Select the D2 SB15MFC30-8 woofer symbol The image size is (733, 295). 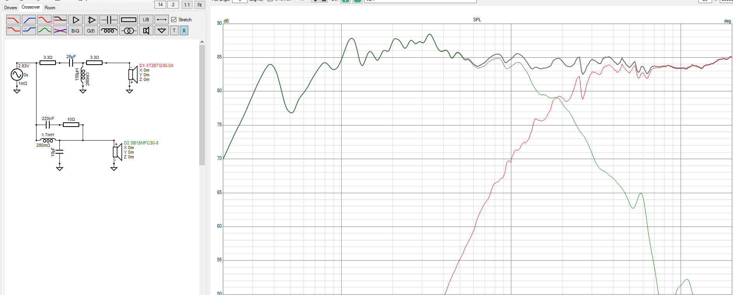click(117, 152)
